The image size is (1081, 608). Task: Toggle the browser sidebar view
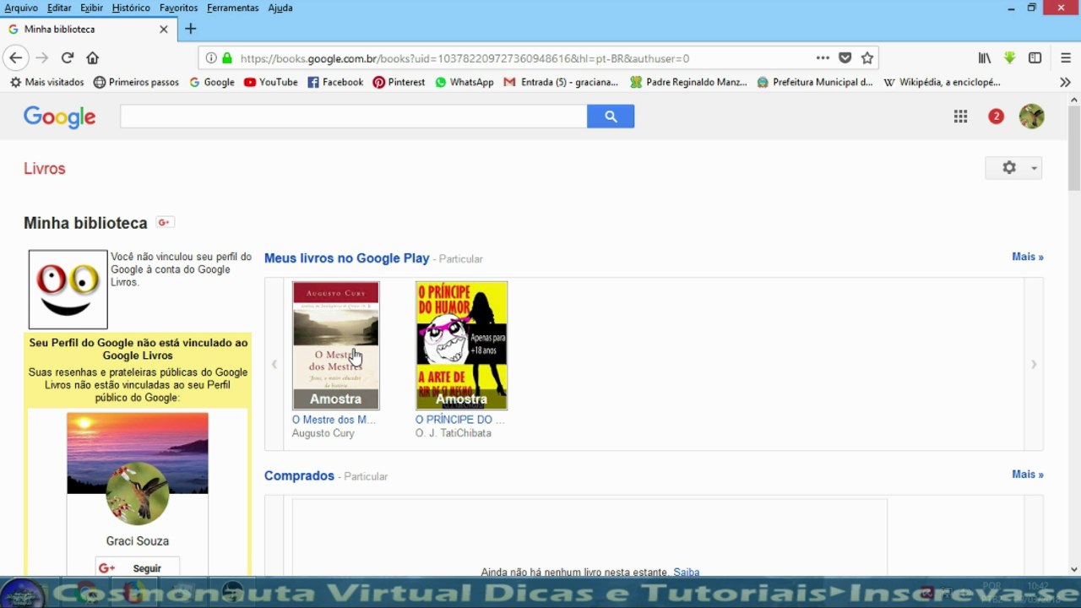(x=1035, y=58)
